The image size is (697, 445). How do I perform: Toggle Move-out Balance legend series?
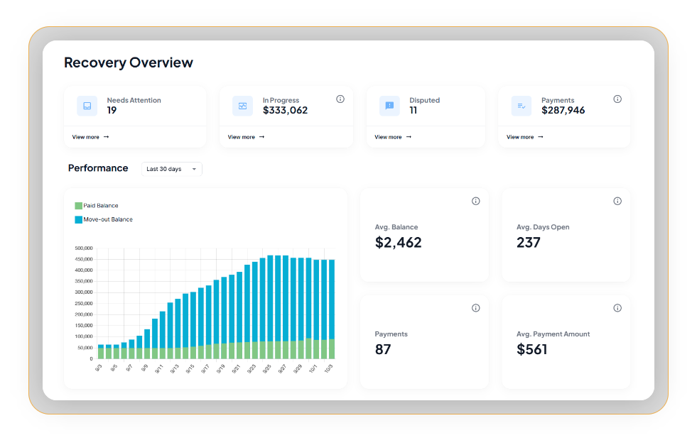point(108,219)
